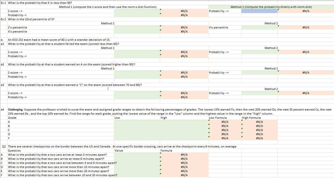Click the green Z-score input cell under Ex 1
The width and height of the screenshot is (334, 178).
137,11
